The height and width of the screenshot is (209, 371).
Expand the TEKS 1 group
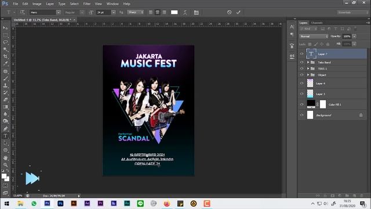(x=308, y=69)
